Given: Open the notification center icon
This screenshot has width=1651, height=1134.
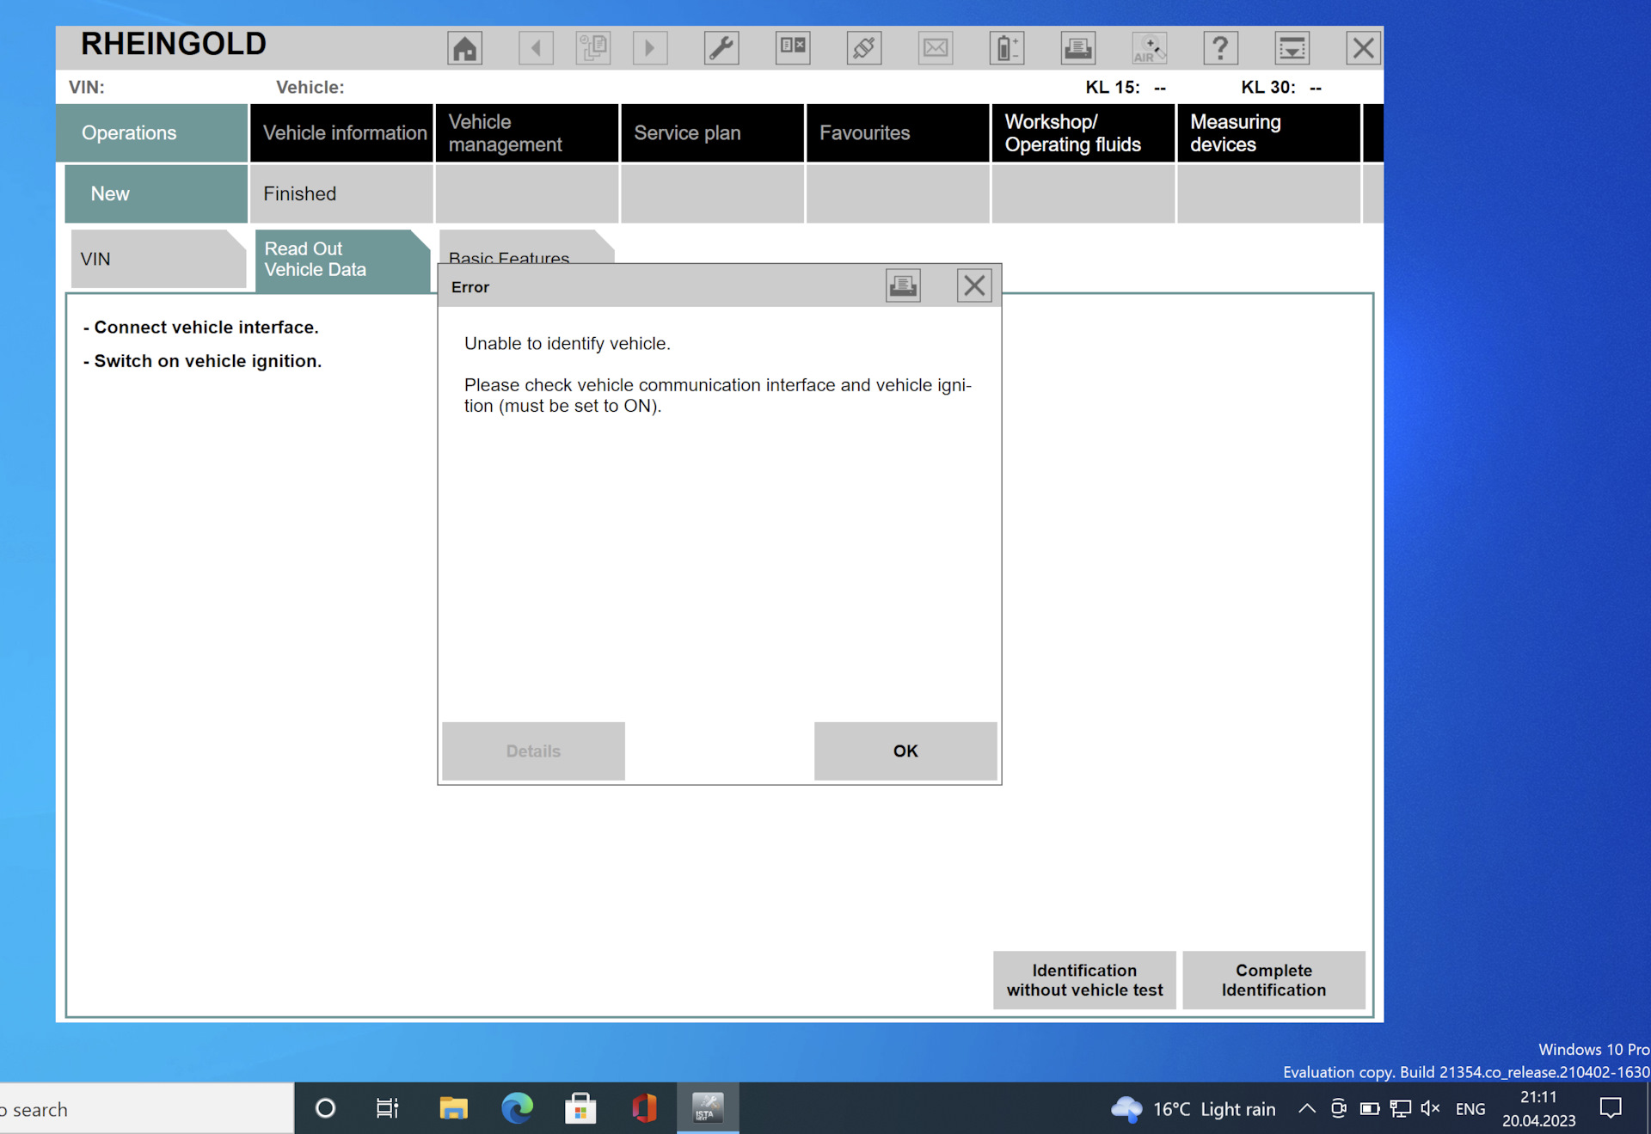Looking at the screenshot, I should pyautogui.click(x=1611, y=1109).
